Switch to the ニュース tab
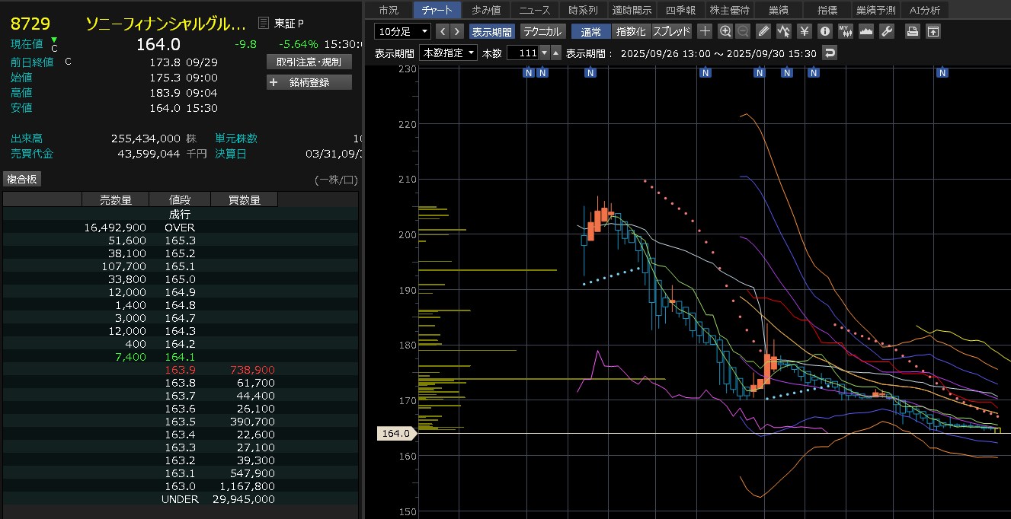 (x=534, y=10)
